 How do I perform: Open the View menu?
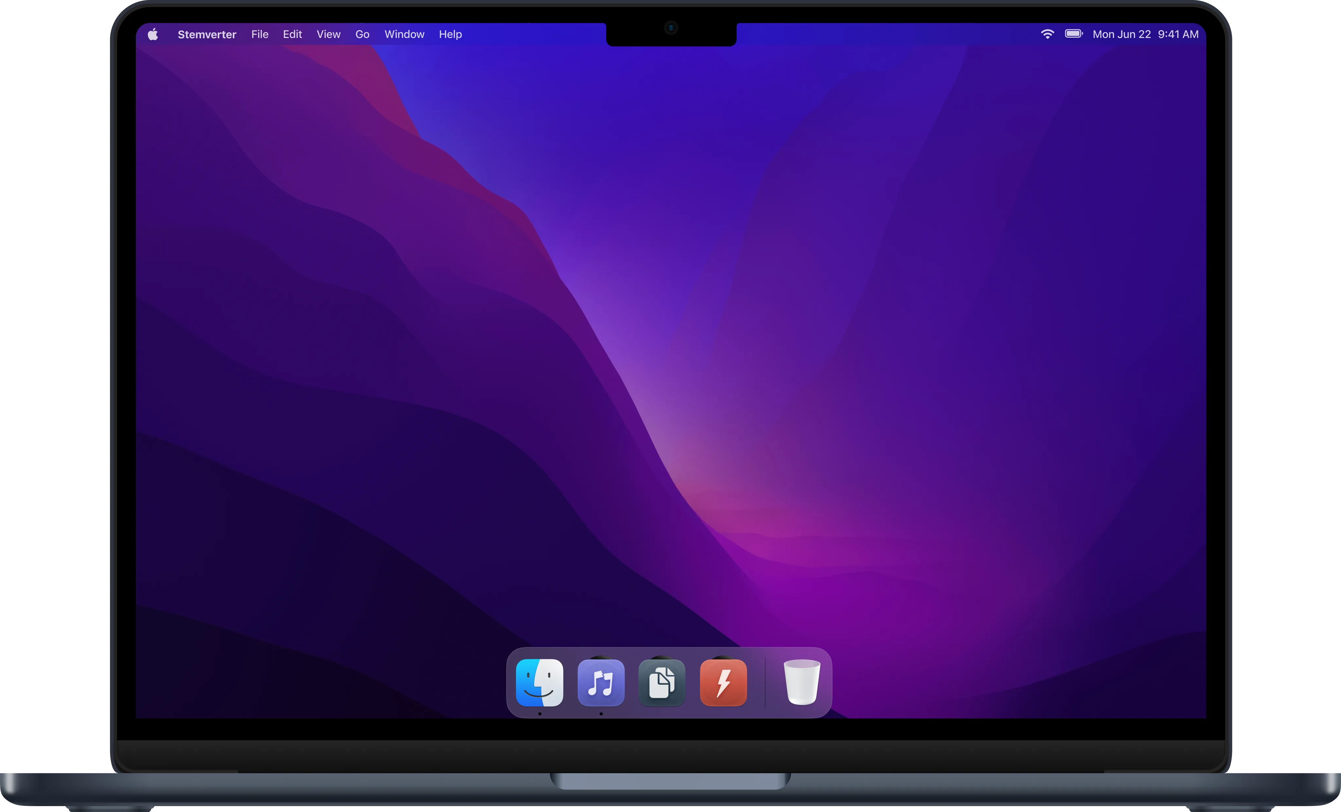pos(328,34)
